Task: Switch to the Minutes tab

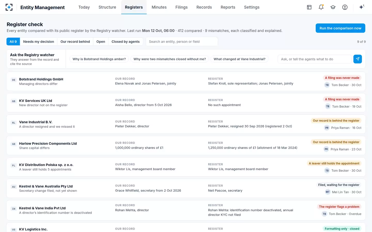Action: pyautogui.click(x=159, y=7)
